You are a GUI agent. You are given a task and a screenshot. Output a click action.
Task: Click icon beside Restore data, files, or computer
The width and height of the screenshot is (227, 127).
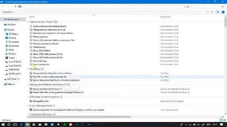31,92
